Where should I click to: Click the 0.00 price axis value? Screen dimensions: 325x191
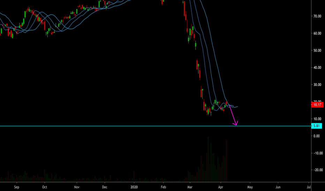click(x=317, y=136)
